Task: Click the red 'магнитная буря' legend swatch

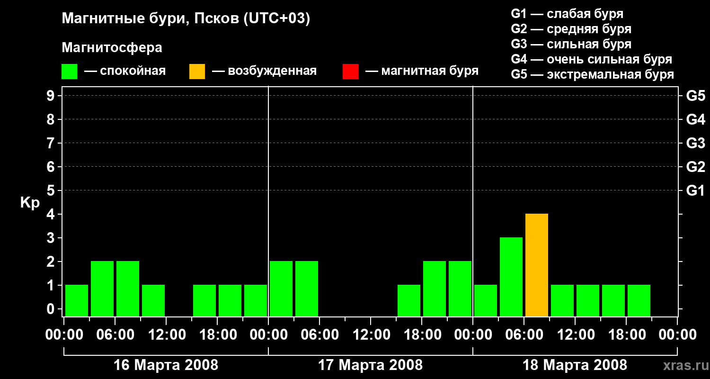Action: pyautogui.click(x=350, y=72)
